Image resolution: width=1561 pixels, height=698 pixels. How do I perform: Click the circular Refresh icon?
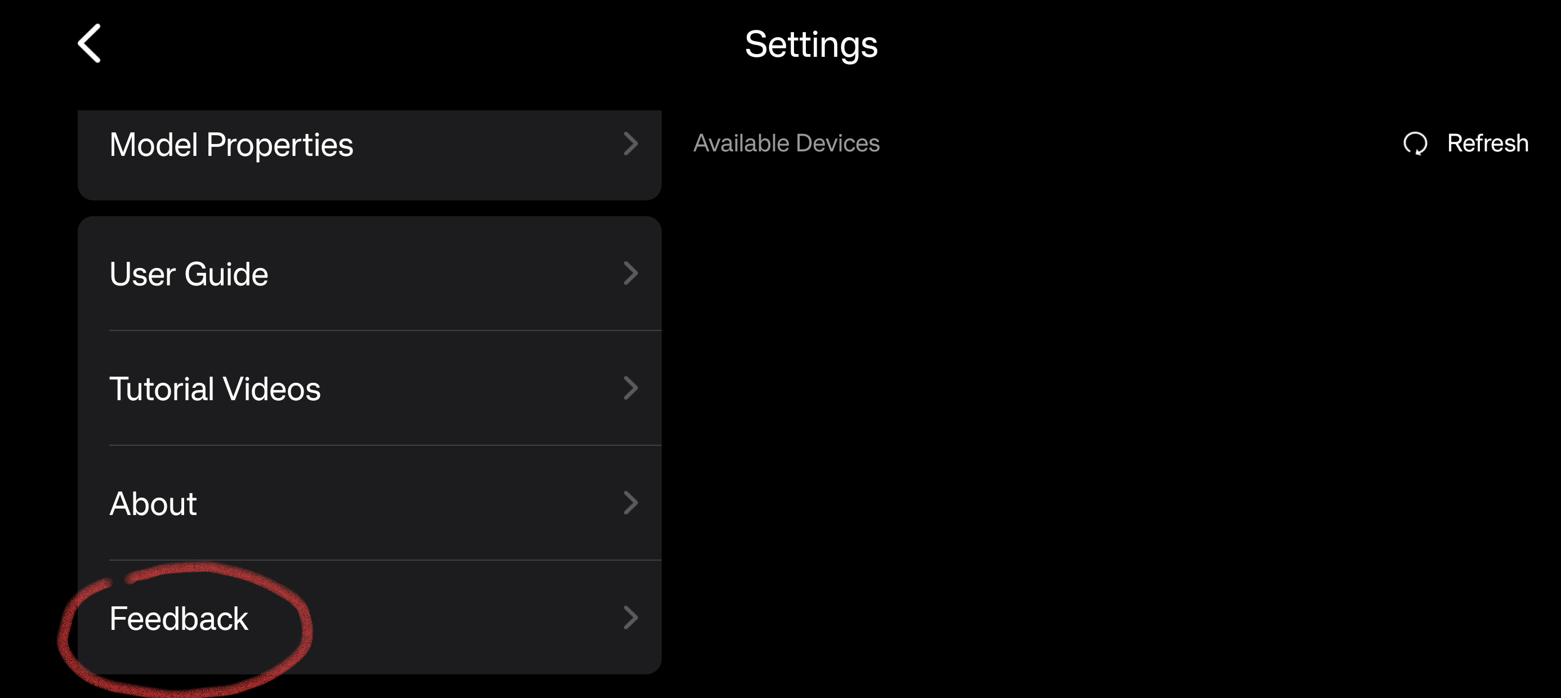(x=1415, y=144)
